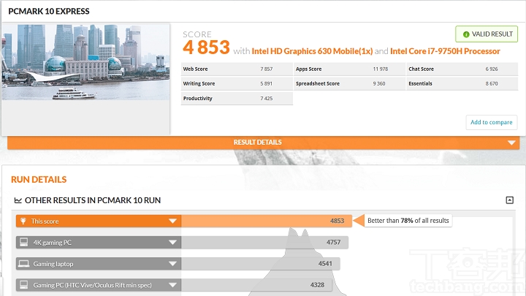Click the RESULT DETAILS down arrow
Viewport: 526px width, 296px height.
point(511,143)
